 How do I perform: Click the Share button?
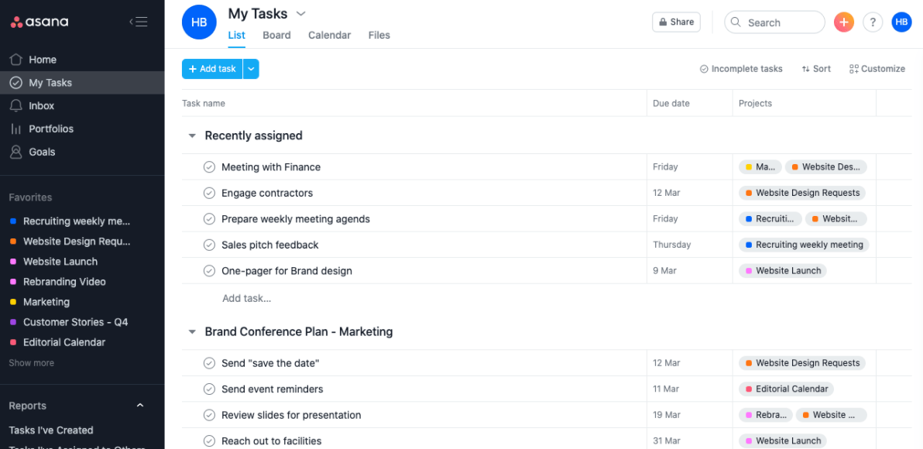(x=676, y=22)
